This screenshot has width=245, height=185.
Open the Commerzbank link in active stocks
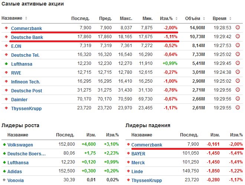26,28
